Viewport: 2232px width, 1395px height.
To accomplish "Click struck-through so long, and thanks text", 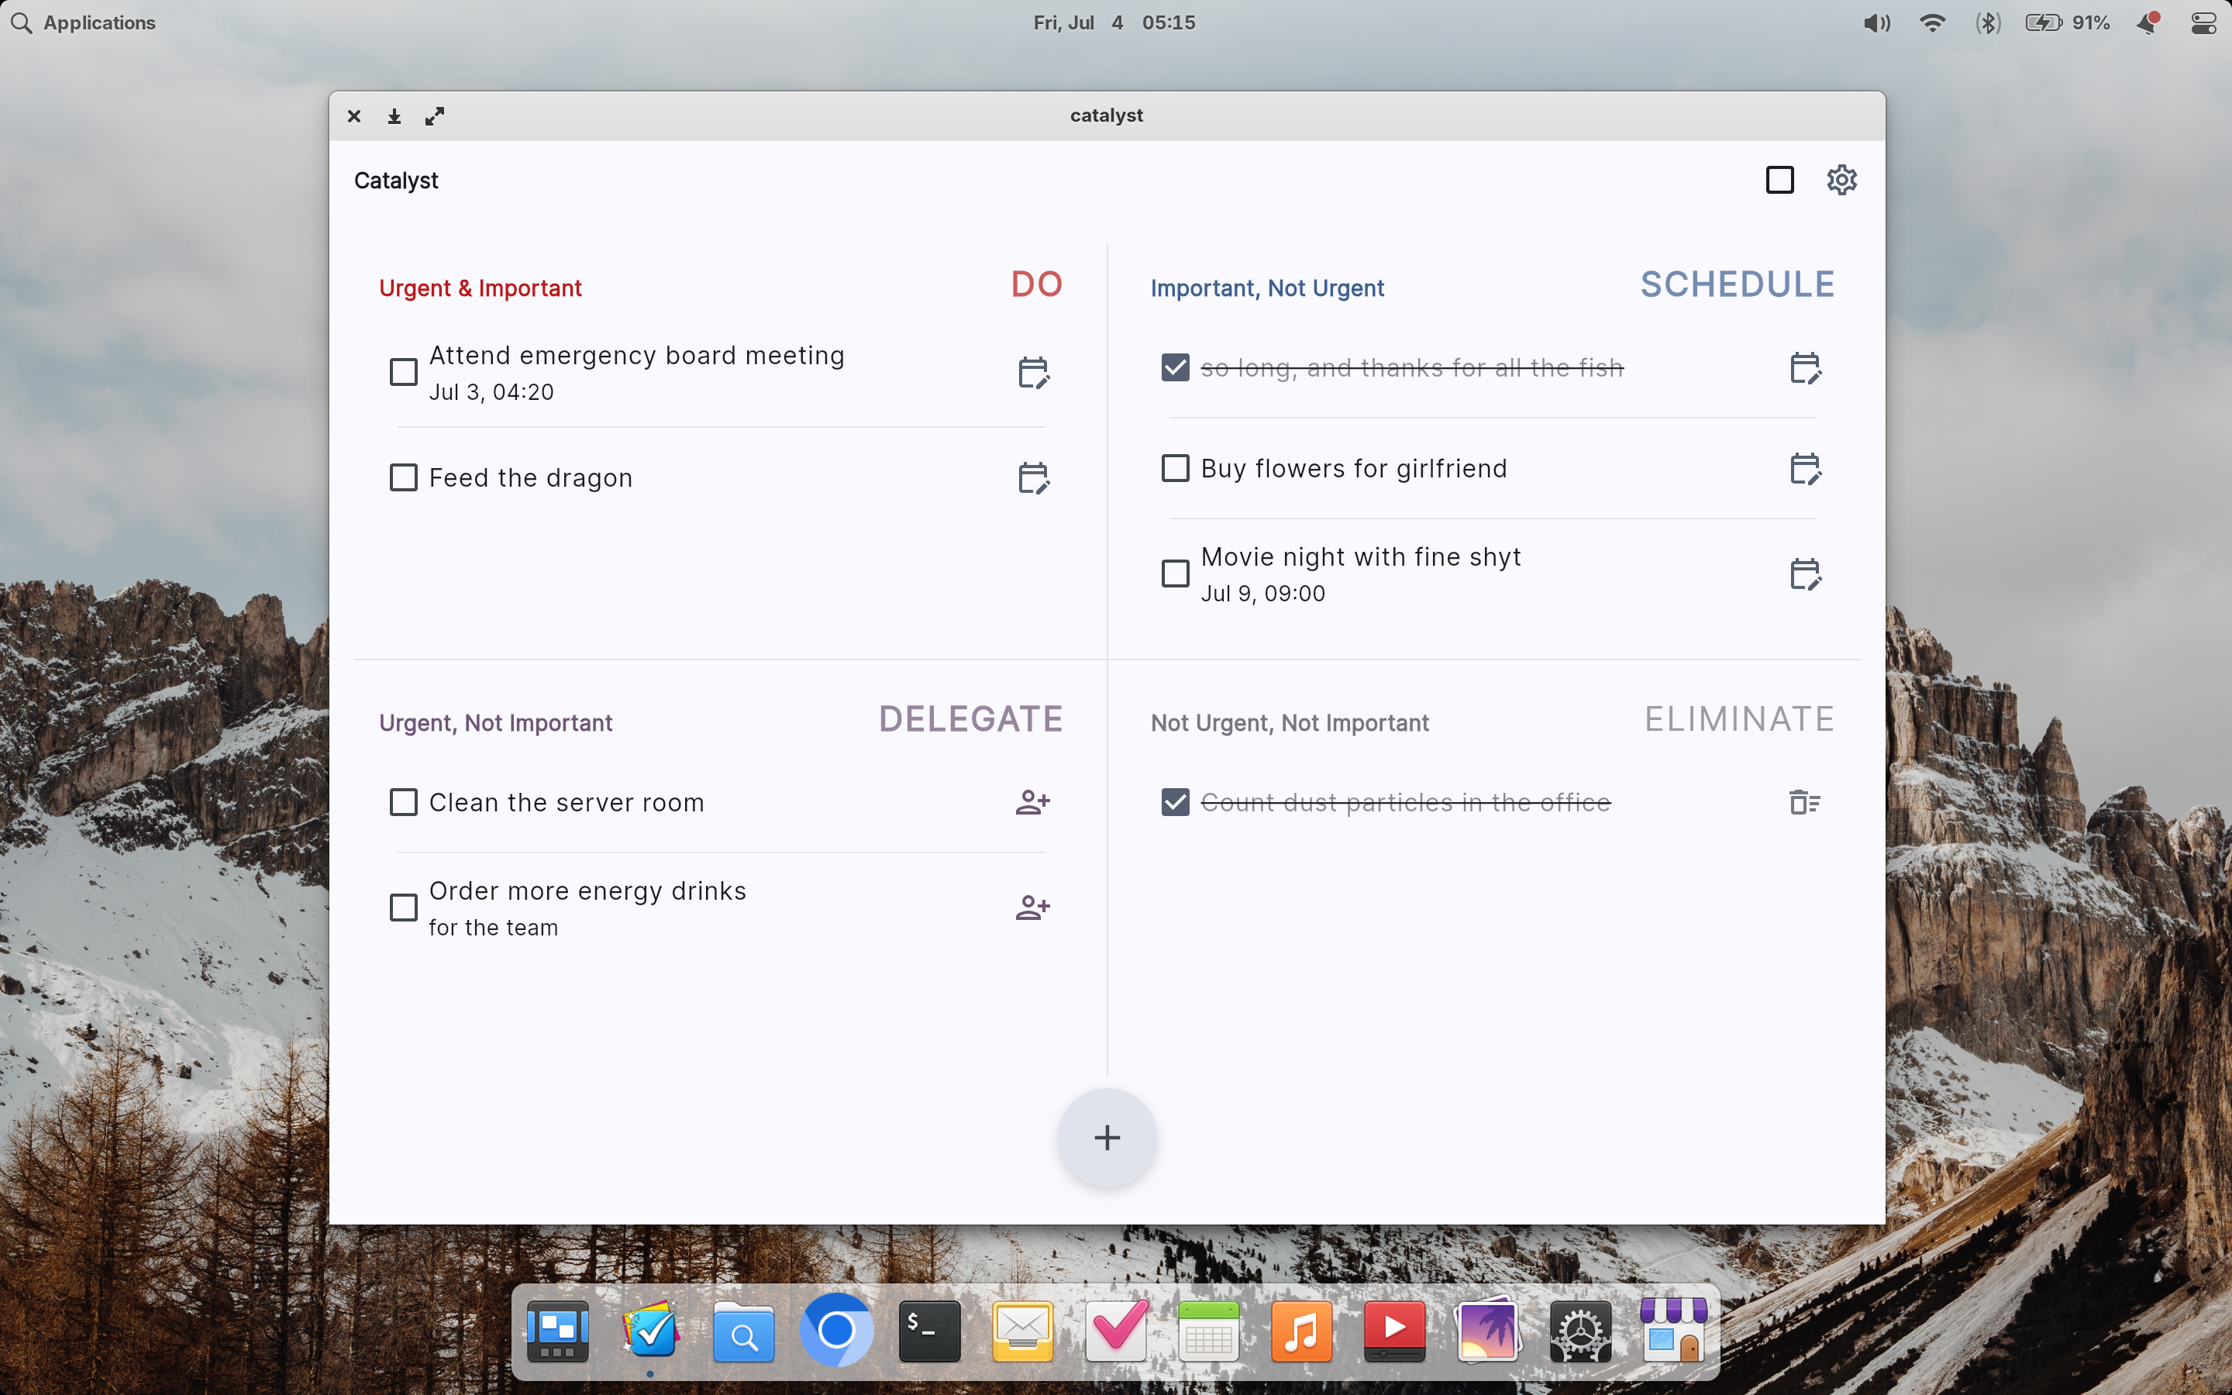I will pos(1412,368).
